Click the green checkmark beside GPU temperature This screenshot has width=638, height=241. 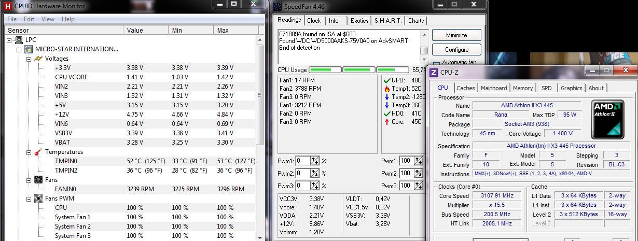coord(386,80)
